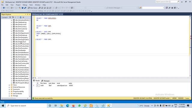The image size is (192, 108).
Task: Click the ID cell with value 1
Action: (x=38, y=85)
